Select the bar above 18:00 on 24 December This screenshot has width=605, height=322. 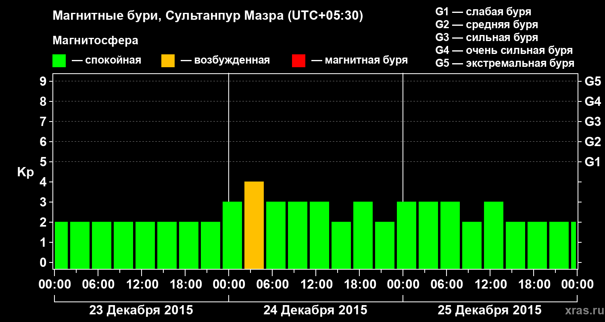(x=363, y=235)
